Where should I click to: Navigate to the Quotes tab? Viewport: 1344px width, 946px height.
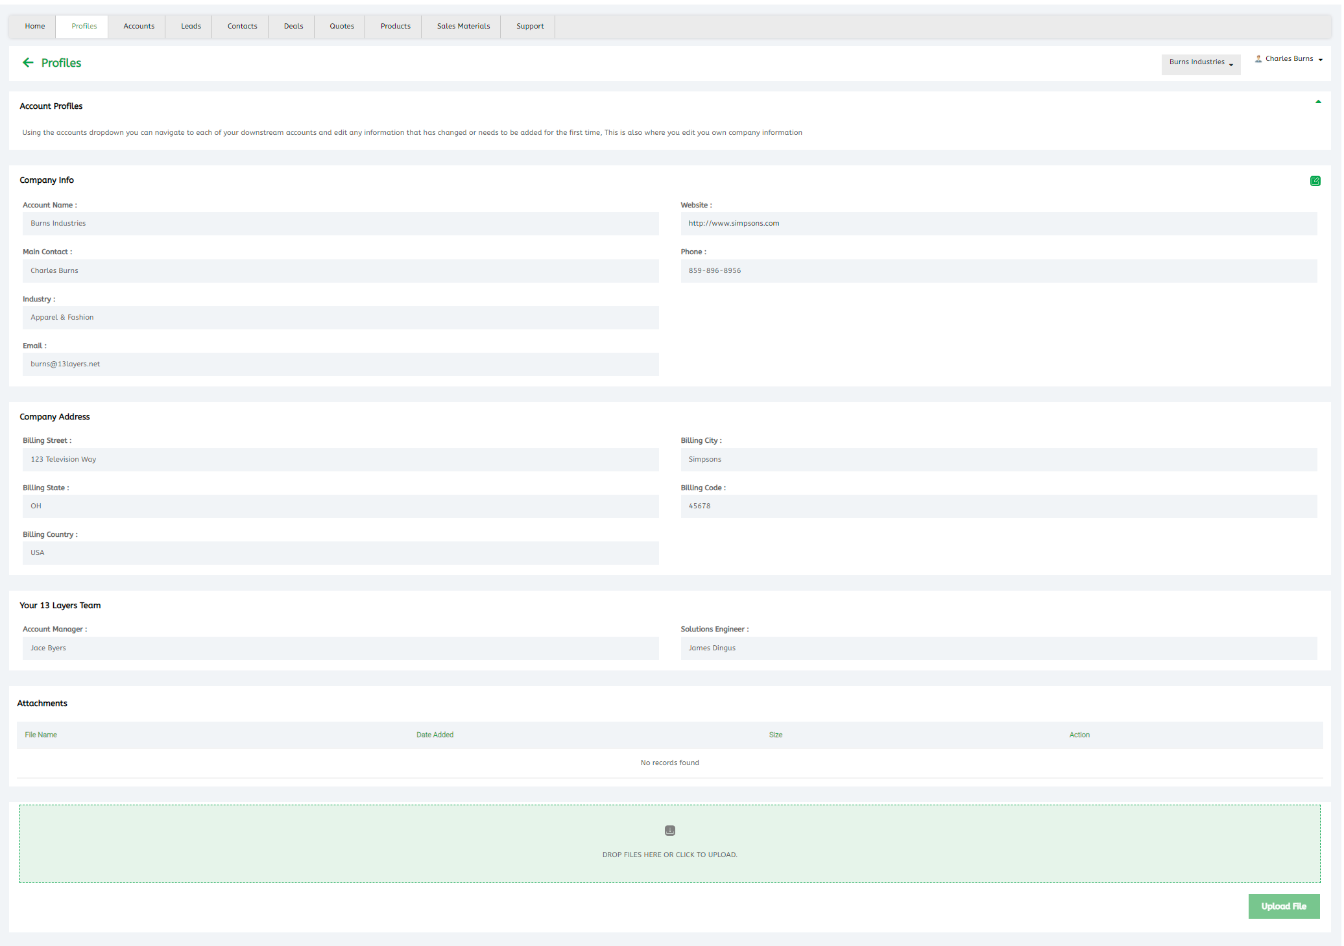[x=342, y=27]
